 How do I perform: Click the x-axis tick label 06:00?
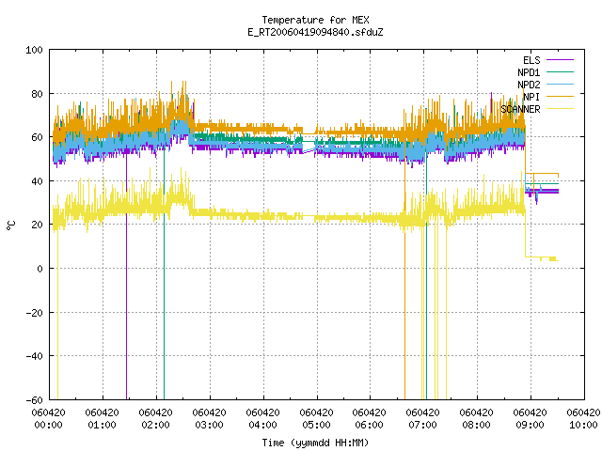coord(370,425)
